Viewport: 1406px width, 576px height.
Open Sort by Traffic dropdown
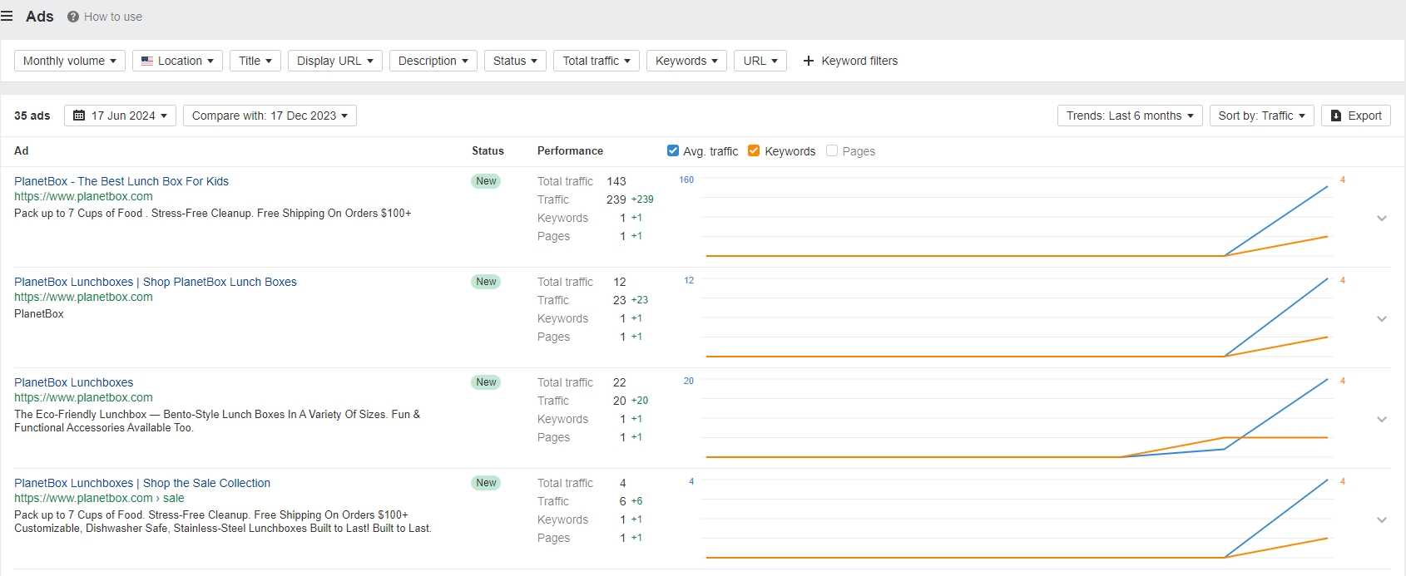pyautogui.click(x=1262, y=116)
